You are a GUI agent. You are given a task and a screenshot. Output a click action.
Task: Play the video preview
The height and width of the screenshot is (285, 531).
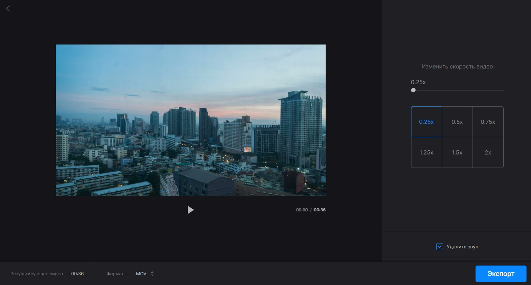[x=190, y=210]
